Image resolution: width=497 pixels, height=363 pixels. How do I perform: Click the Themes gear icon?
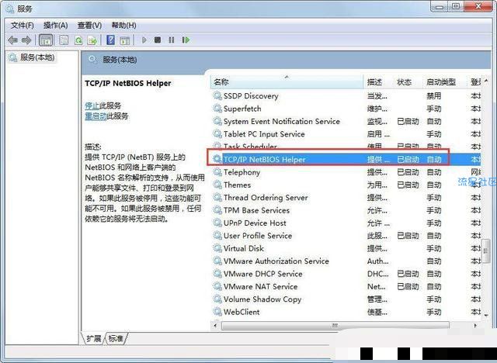coord(217,185)
